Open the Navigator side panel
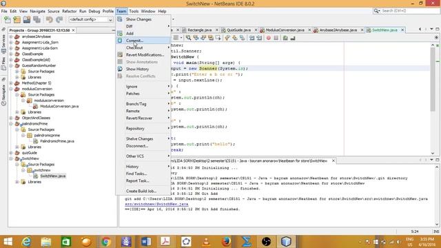Viewport: 441px width, 248px height. 3,94
